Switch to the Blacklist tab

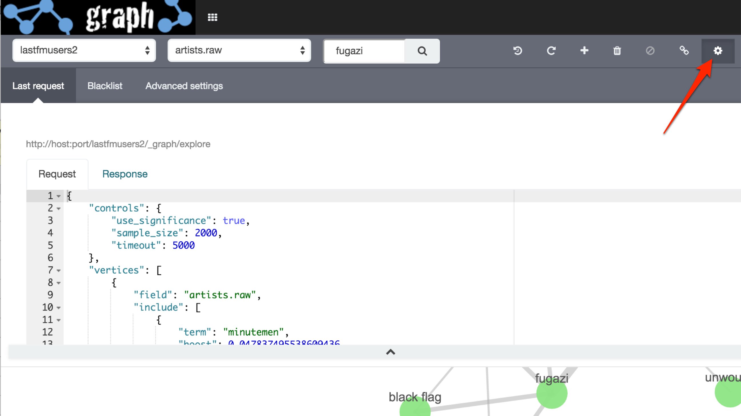(x=105, y=86)
